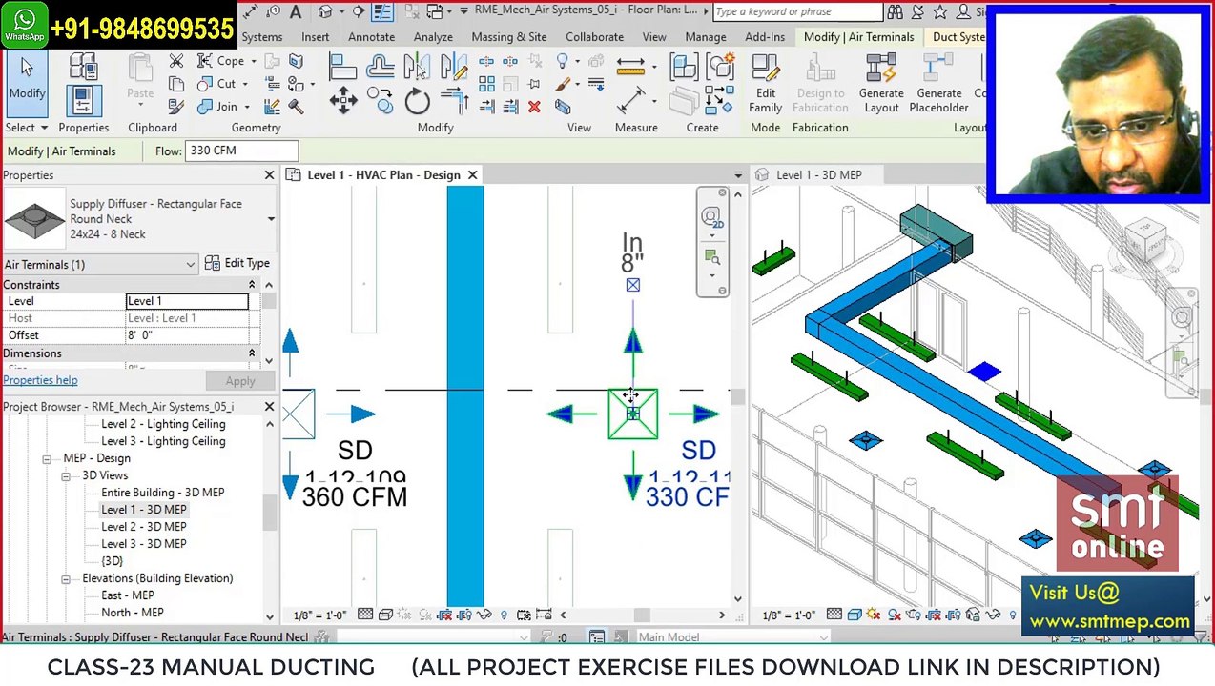Click the Cut geometry tool
This screenshot has width=1215, height=686.
(x=217, y=84)
